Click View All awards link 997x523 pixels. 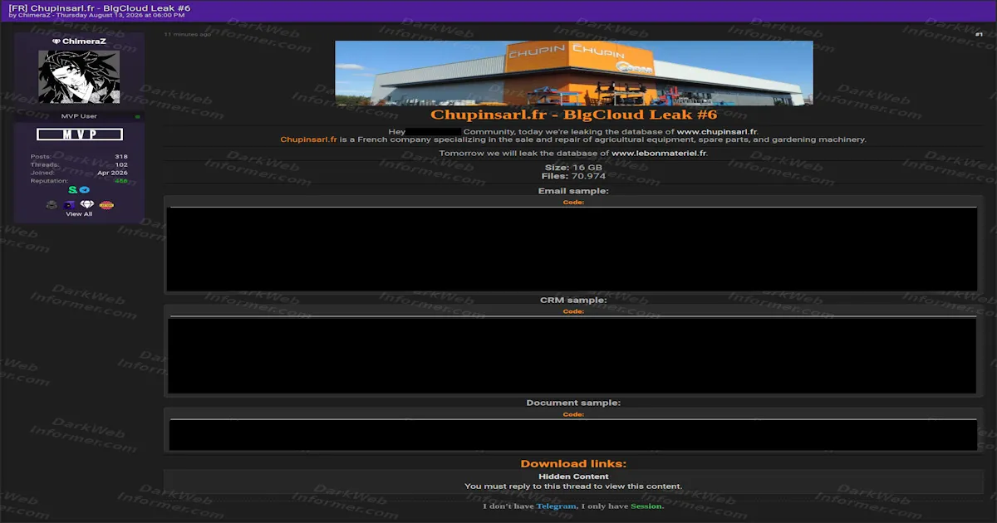pyautogui.click(x=79, y=214)
